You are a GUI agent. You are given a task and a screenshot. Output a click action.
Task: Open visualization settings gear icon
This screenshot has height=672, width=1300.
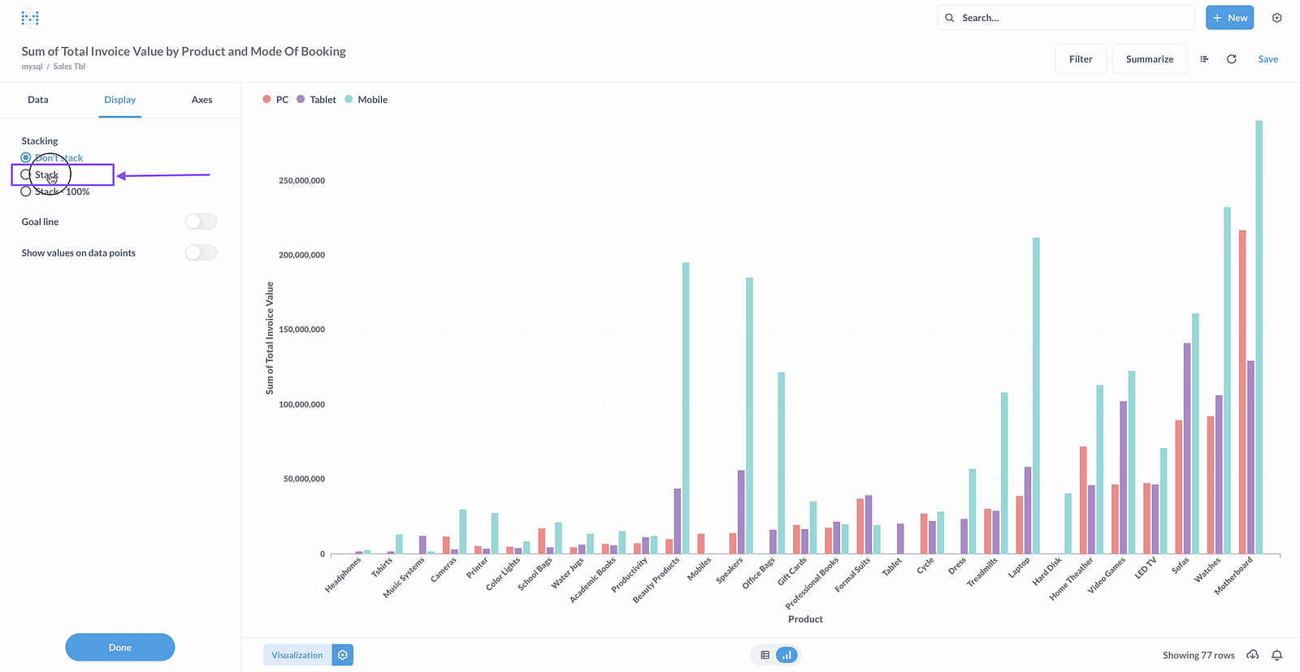[x=343, y=655]
